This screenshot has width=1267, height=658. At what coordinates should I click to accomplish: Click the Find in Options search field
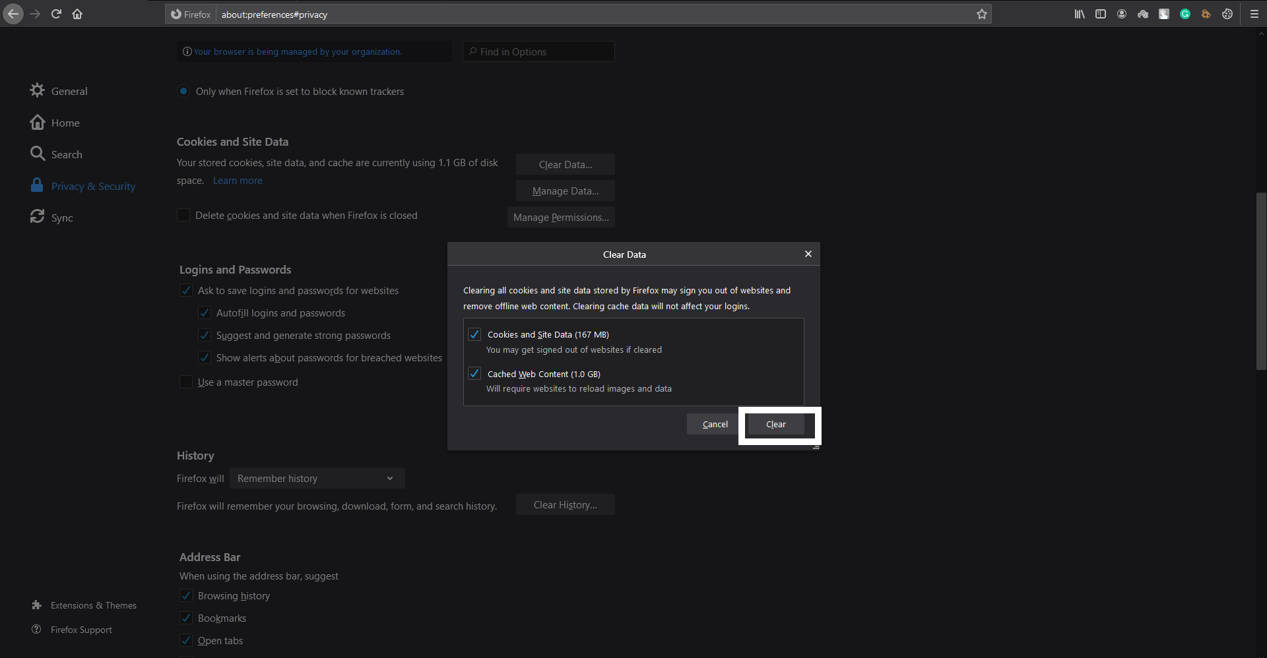tap(538, 51)
